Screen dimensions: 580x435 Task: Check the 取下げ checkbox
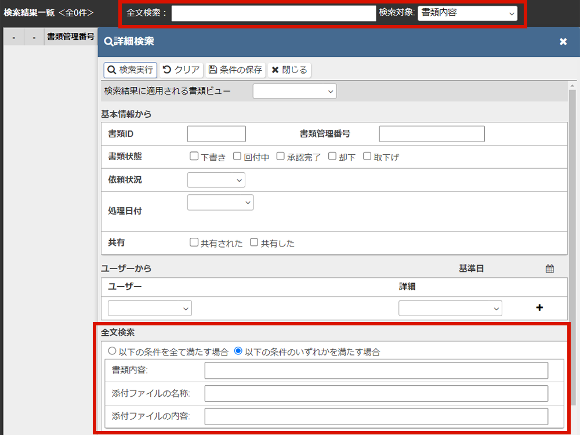coord(367,156)
